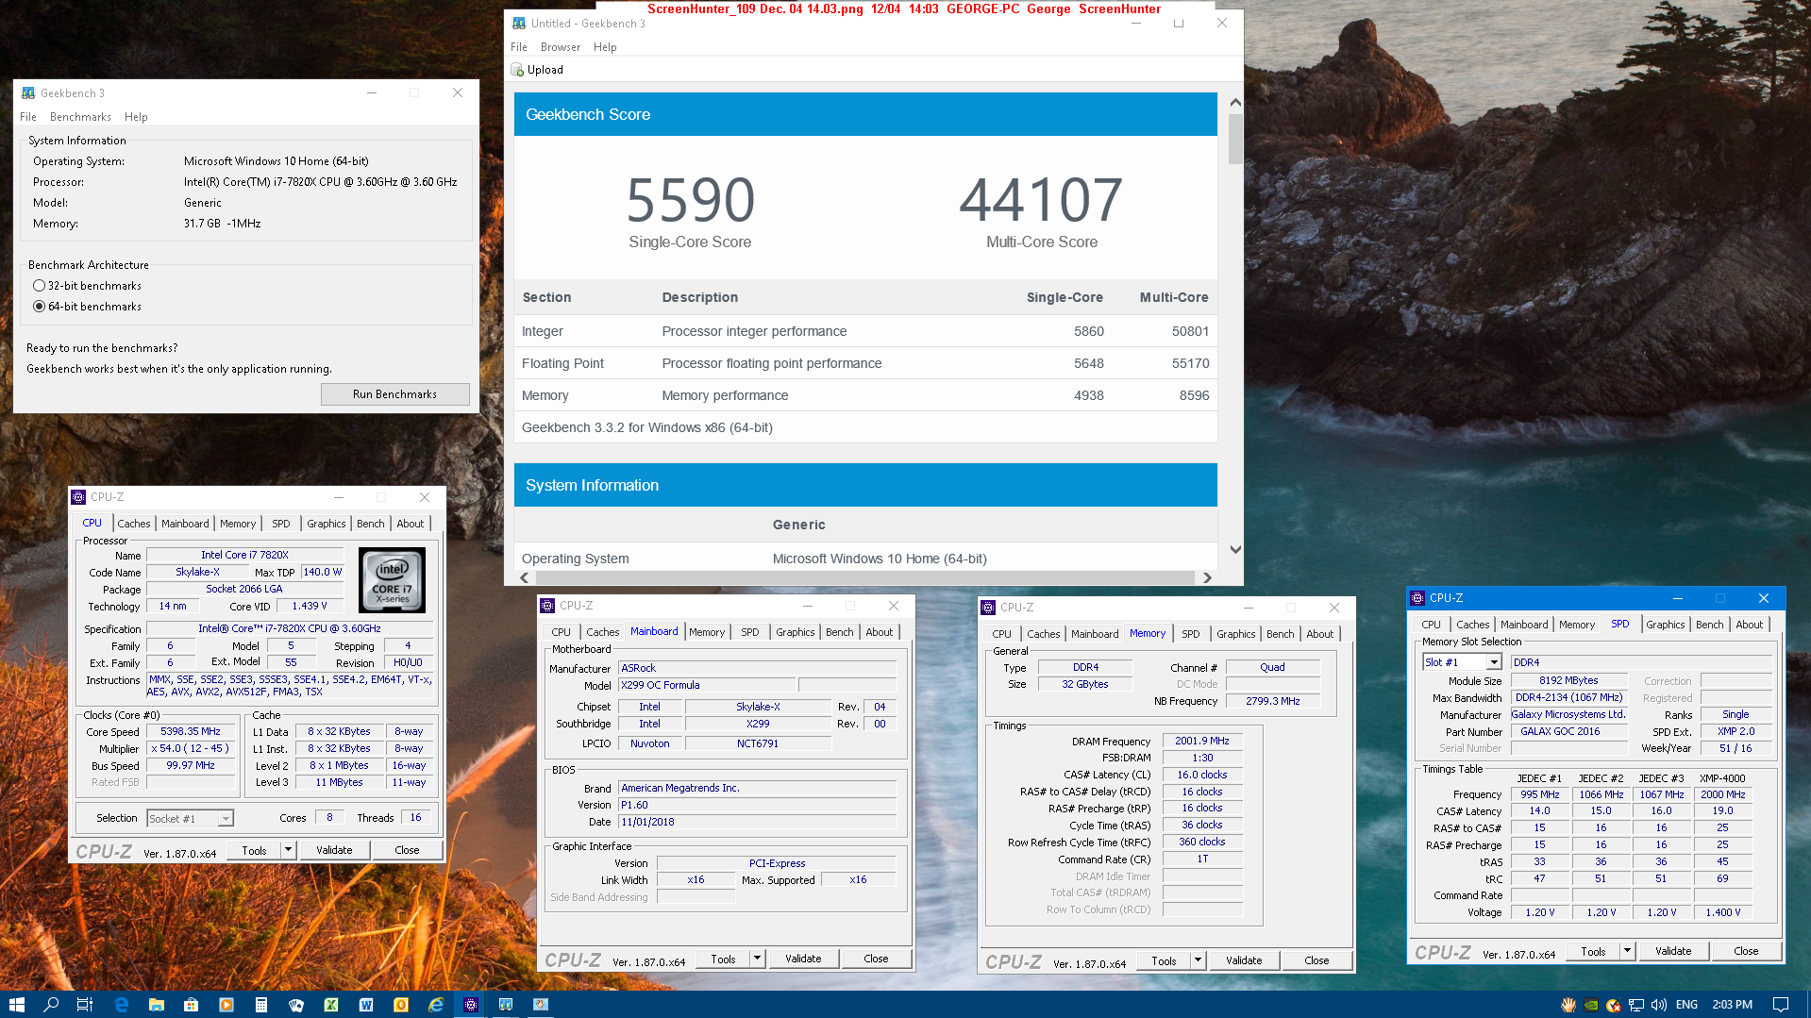Viewport: 1811px width, 1018px height.
Task: Switch to Graphics tab in Mainboard CPU-Z window
Action: [795, 632]
